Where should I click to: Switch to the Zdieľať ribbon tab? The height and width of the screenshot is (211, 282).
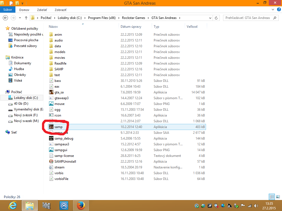[42, 10]
